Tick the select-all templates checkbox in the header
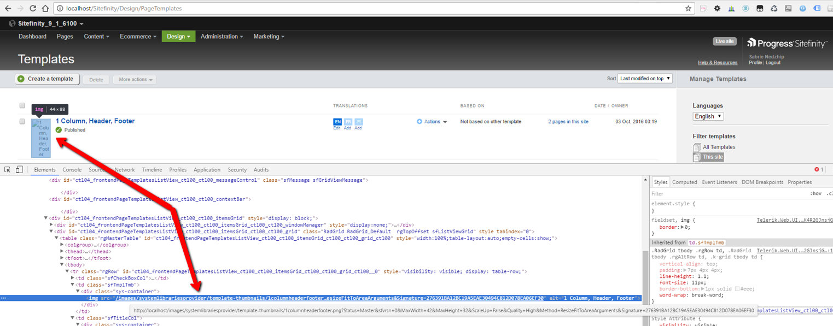Viewport: 833px width, 326px height. tap(22, 105)
